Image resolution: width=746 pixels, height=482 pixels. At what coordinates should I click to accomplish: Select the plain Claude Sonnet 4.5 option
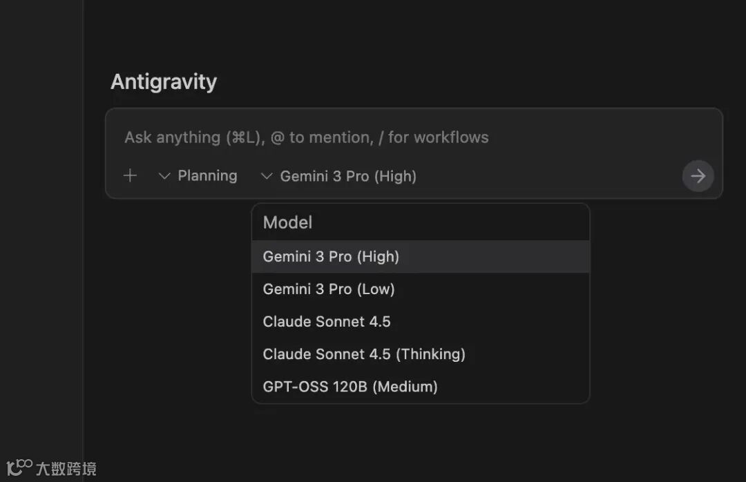pos(327,322)
